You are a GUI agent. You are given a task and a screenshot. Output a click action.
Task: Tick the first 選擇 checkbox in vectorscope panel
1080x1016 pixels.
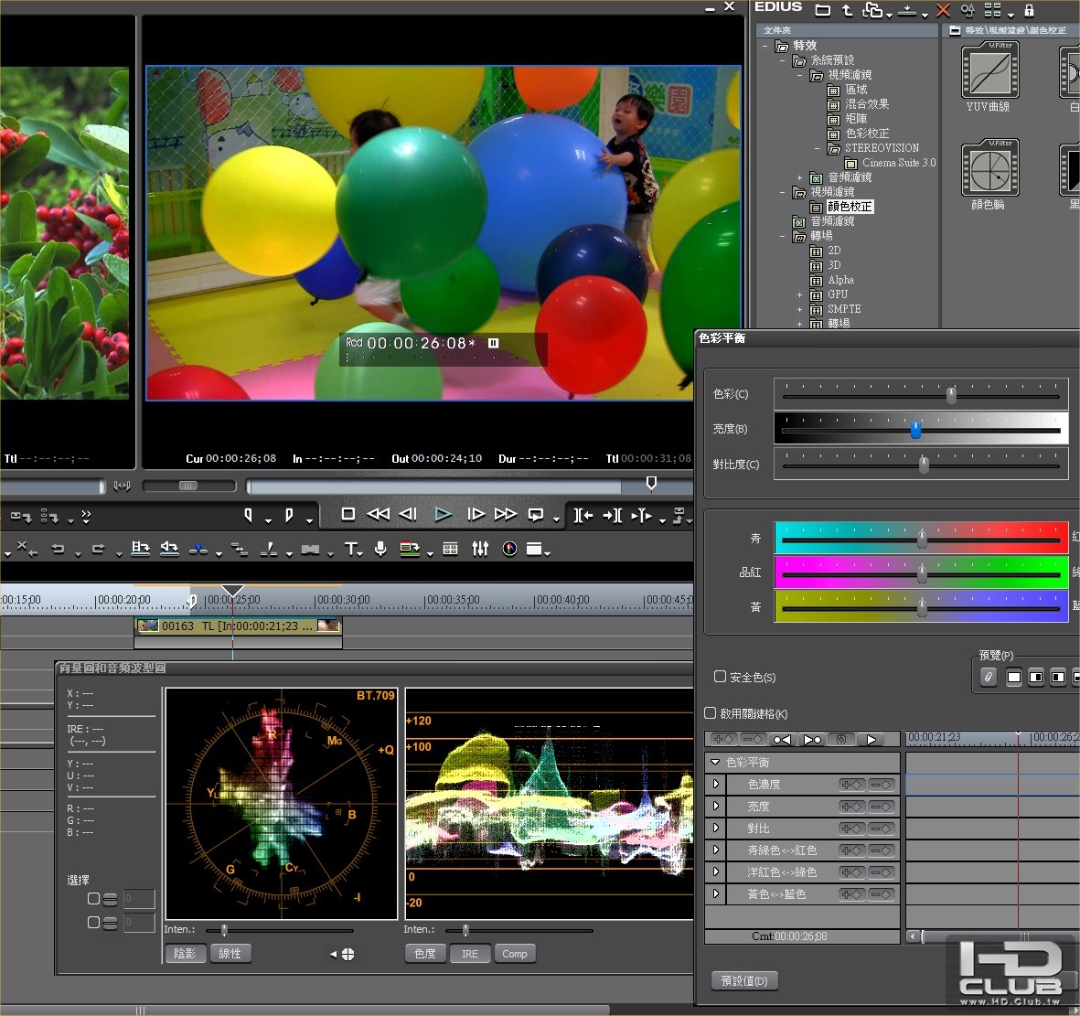[93, 899]
